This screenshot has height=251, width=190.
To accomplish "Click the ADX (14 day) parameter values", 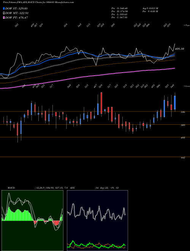I will tap(107, 188).
